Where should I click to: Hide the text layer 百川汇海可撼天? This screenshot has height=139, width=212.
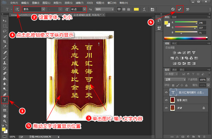coord(166,92)
